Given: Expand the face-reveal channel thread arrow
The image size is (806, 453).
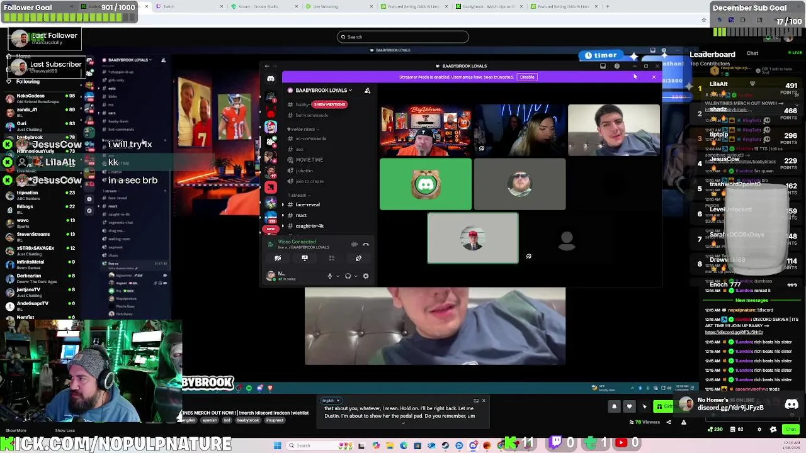Looking at the screenshot, I should pos(283,204).
